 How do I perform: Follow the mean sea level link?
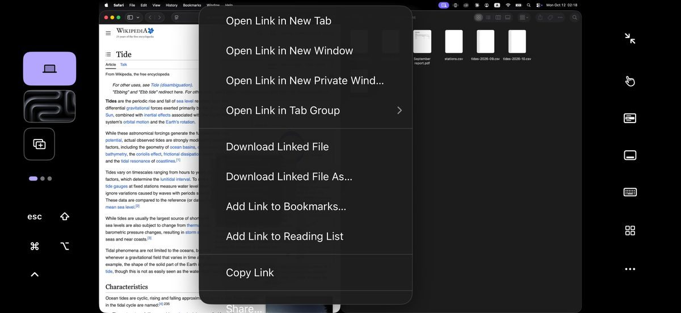point(119,207)
